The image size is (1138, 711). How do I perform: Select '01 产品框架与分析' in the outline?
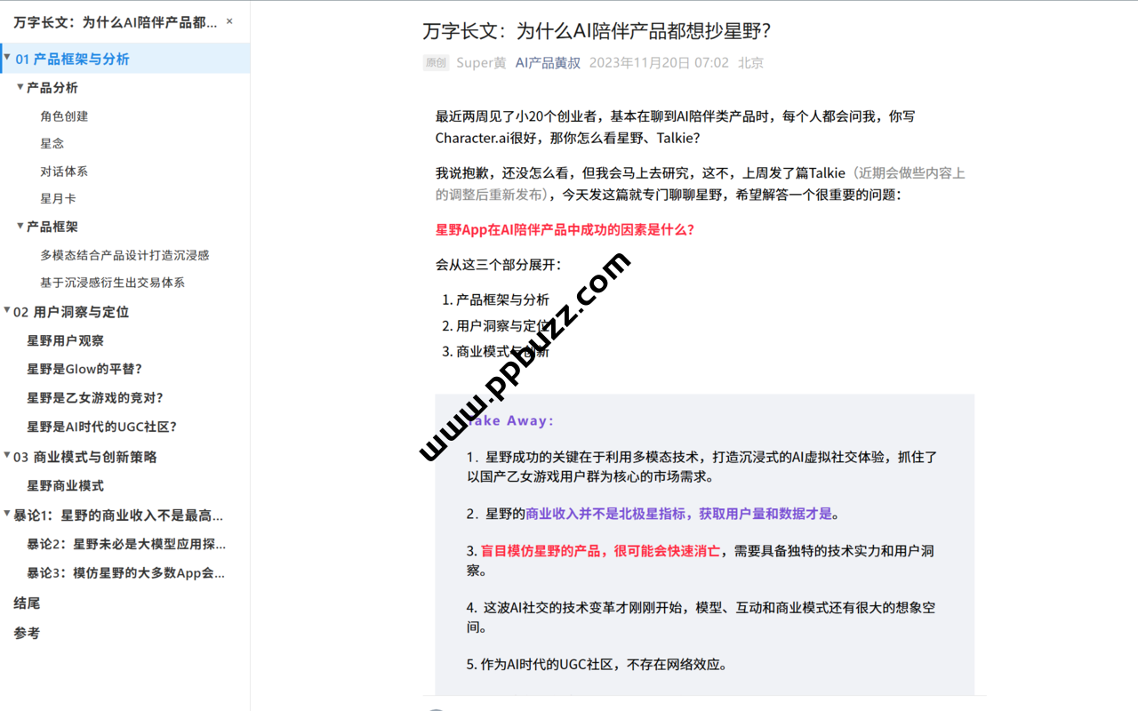click(72, 60)
